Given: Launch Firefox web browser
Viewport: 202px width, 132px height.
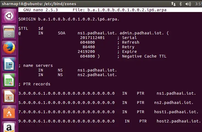Looking at the screenshot, I should (9, 49).
